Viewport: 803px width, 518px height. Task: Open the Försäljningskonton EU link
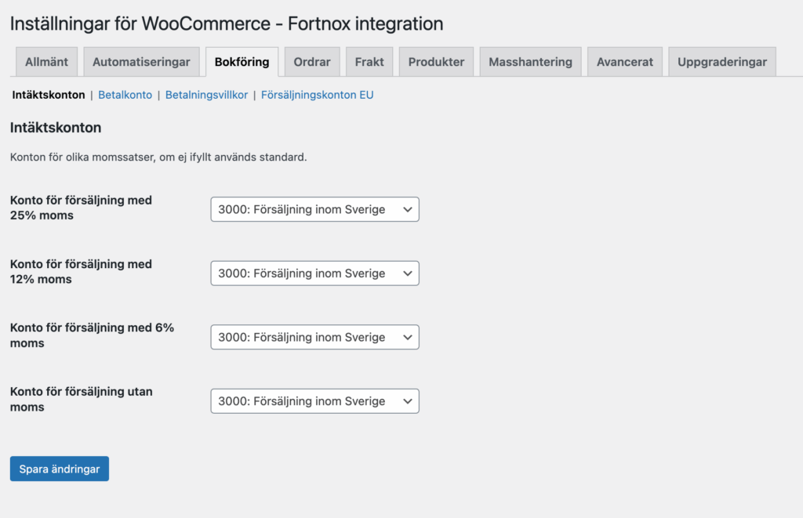click(317, 95)
